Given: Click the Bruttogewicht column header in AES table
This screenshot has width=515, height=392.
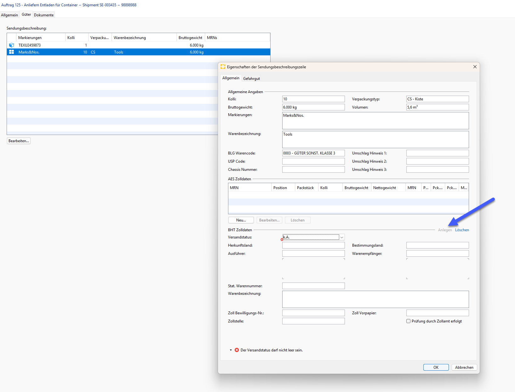Looking at the screenshot, I should (x=356, y=188).
